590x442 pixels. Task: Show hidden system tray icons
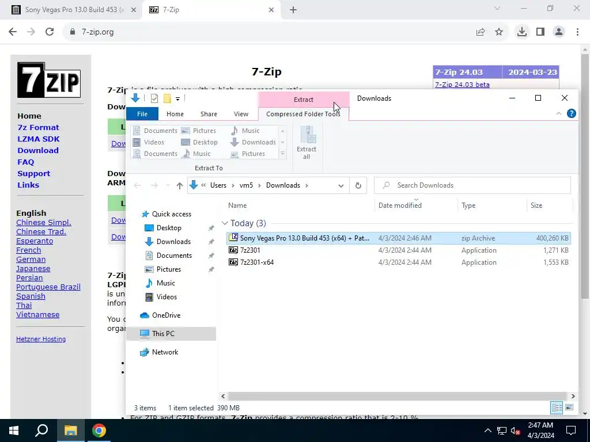tap(487, 430)
